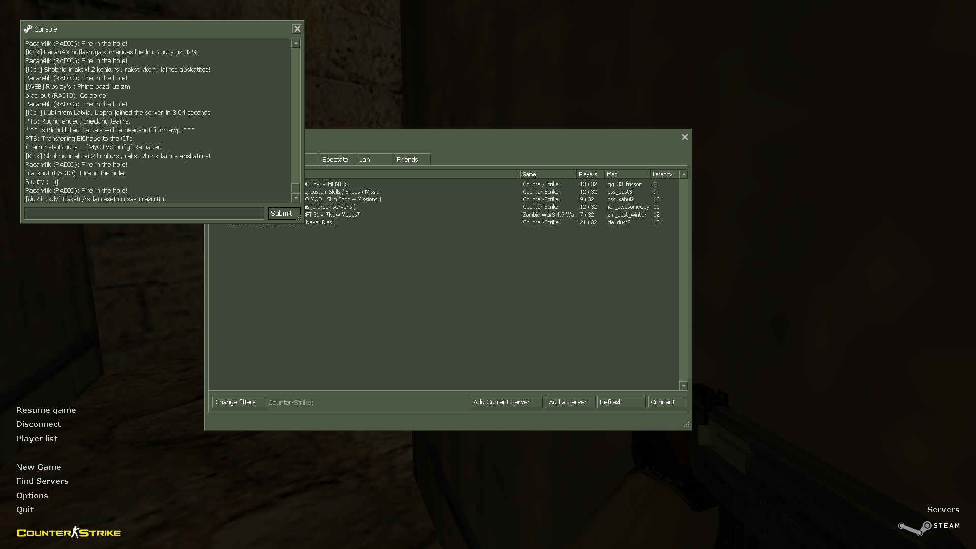Image resolution: width=976 pixels, height=549 pixels.
Task: Click the Servers link near Steam logo
Action: (943, 510)
